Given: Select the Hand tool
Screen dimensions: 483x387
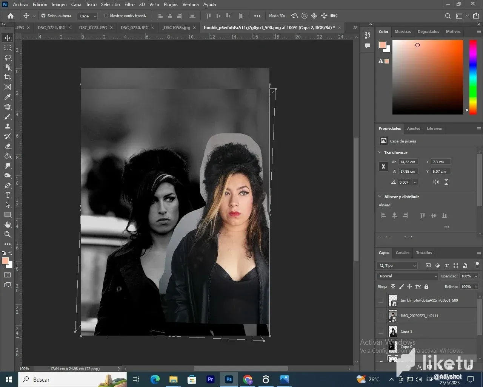Looking at the screenshot, I should click(8, 224).
